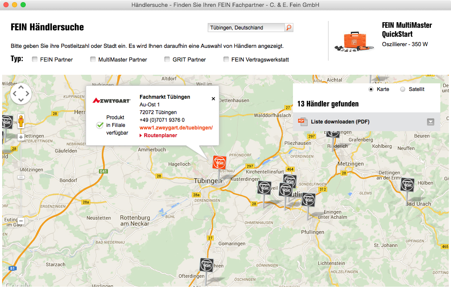Click the phone number +49 (0)7071 9376 0
This screenshot has height=291, width=451.
tap(162, 120)
